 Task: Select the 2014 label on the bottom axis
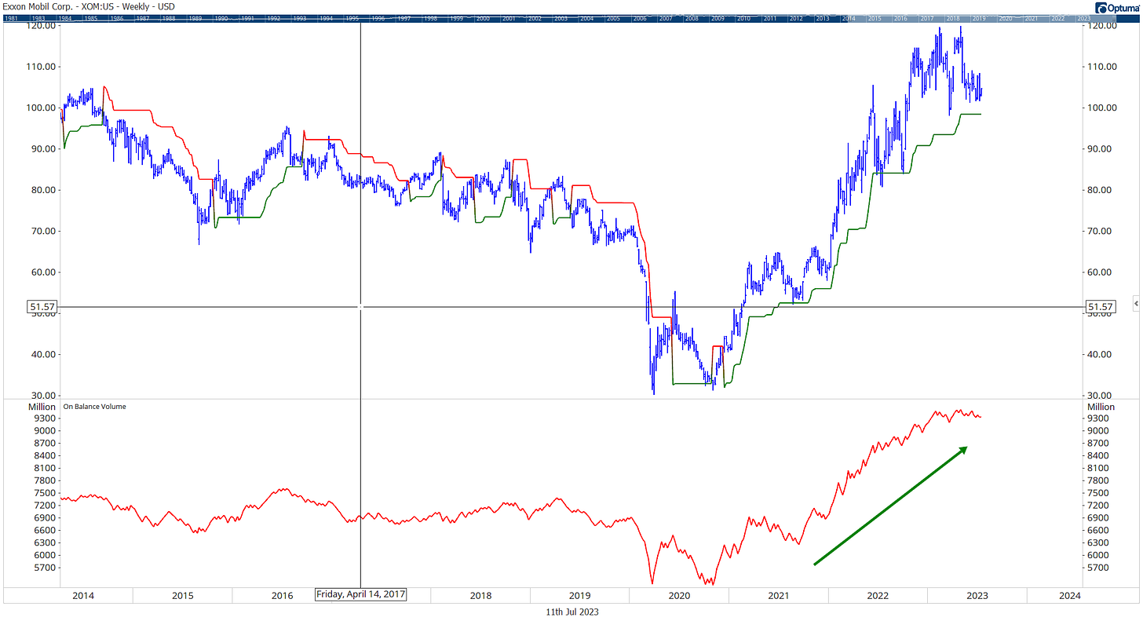click(82, 596)
